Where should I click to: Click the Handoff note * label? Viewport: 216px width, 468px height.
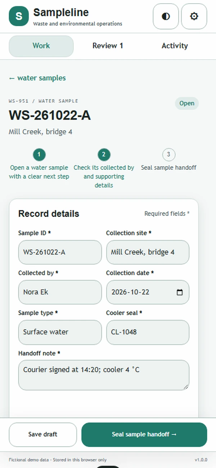39,353
